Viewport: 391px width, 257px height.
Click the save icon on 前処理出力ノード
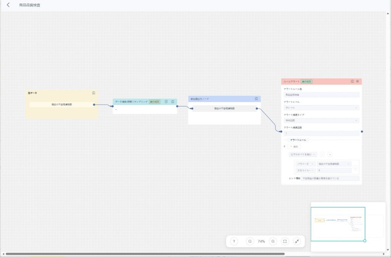point(257,99)
